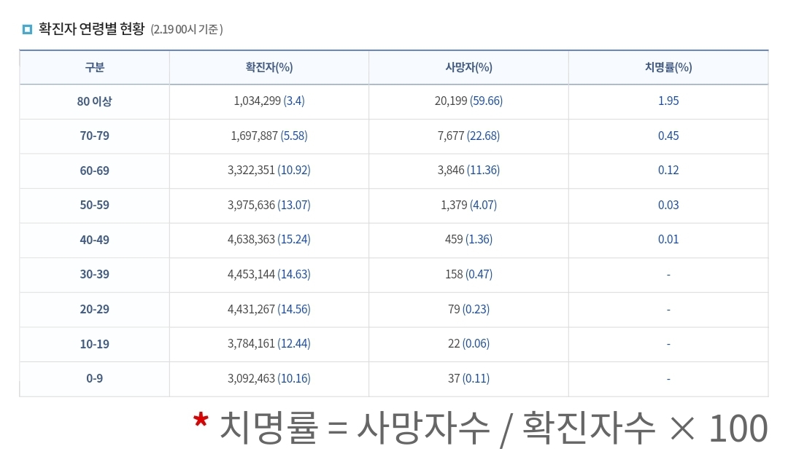Screen dimensions: 788x454
Task: Click the 1,697,887 (5.58) confirmed cell
Action: [269, 136]
